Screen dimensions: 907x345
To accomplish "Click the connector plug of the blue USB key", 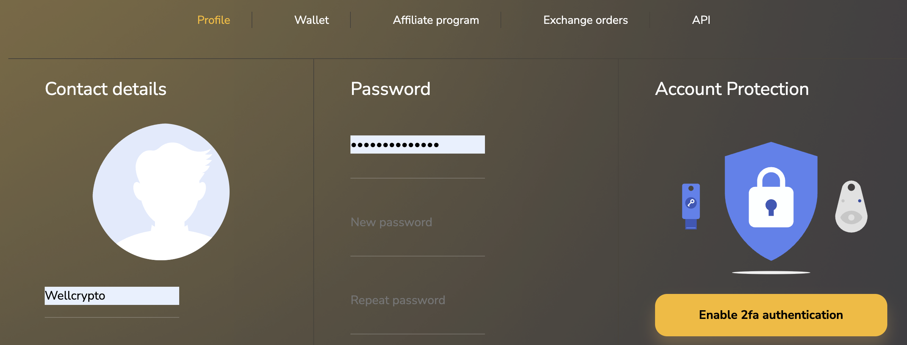I will click(691, 224).
